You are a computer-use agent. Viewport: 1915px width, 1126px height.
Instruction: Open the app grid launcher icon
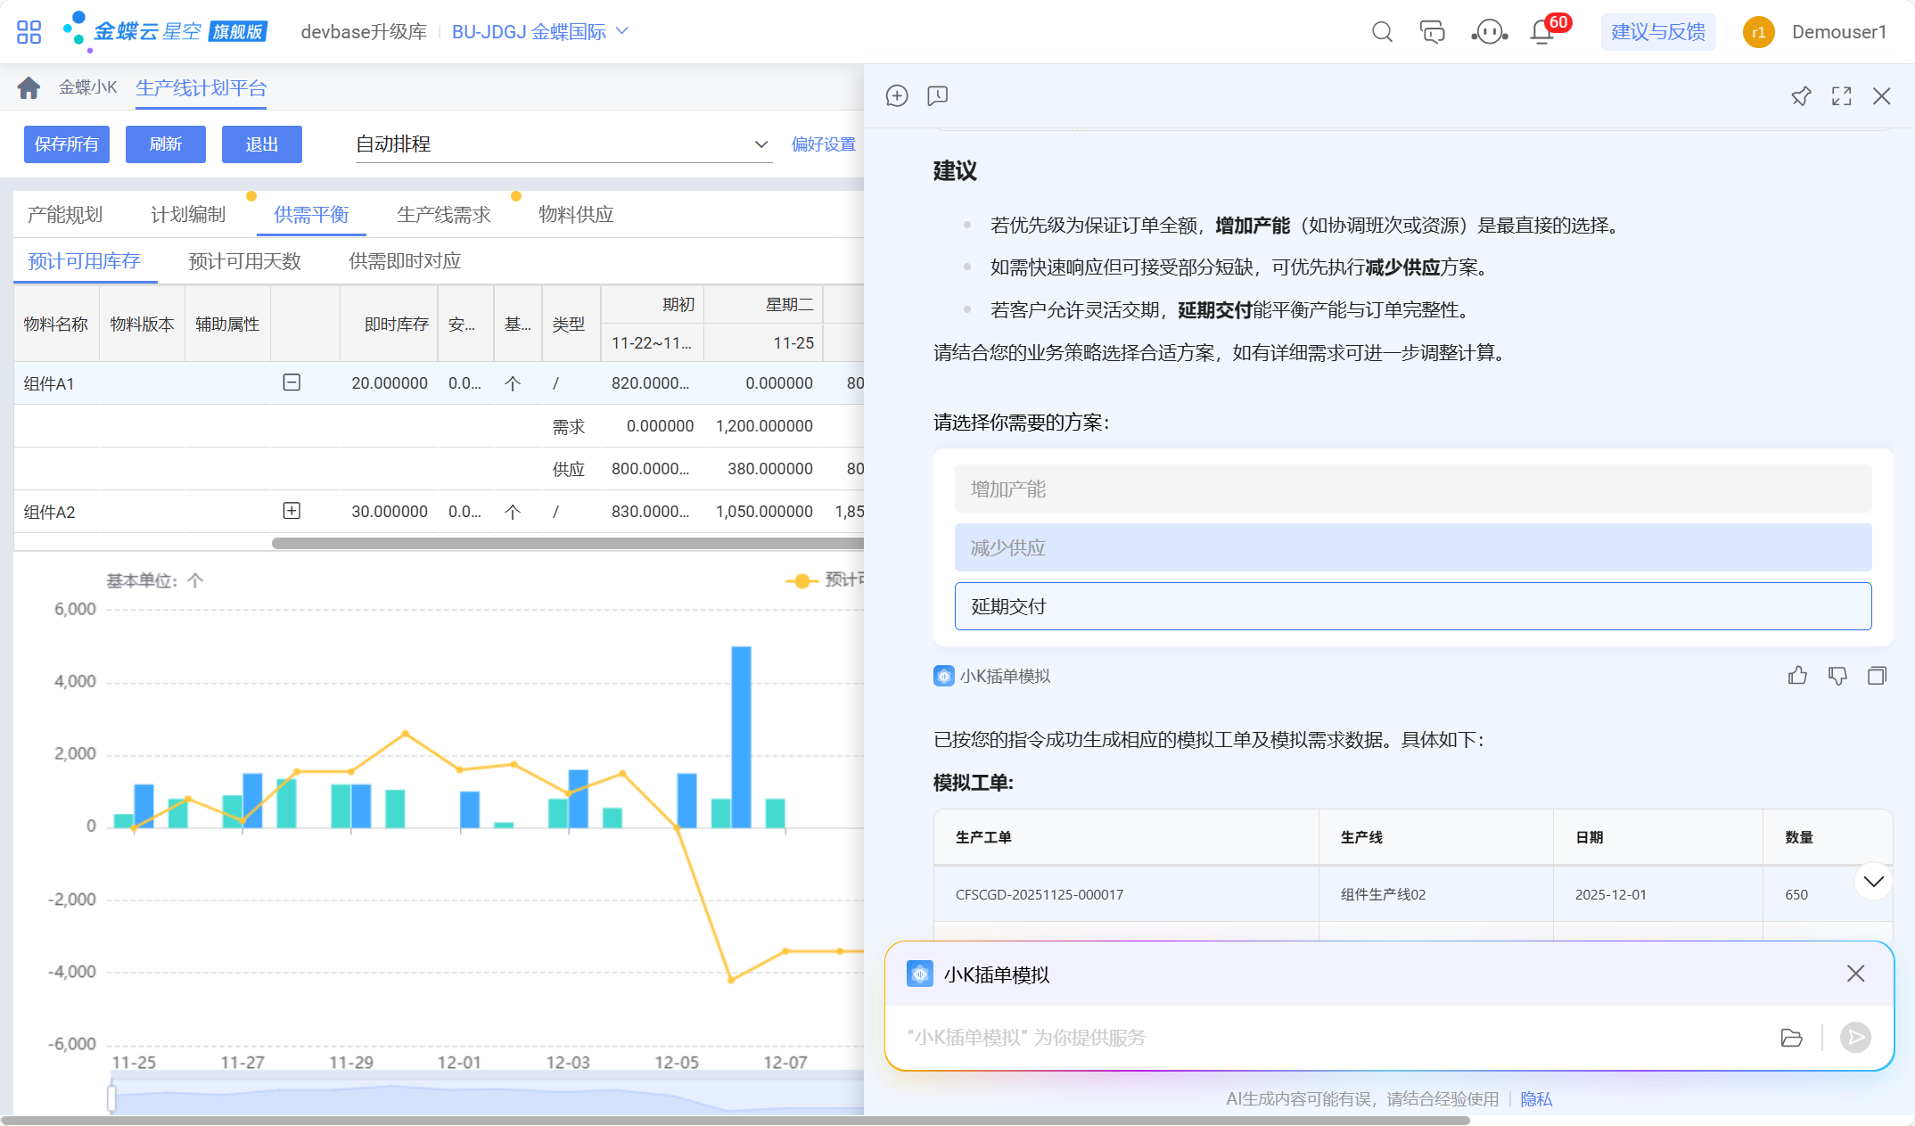coord(29,32)
